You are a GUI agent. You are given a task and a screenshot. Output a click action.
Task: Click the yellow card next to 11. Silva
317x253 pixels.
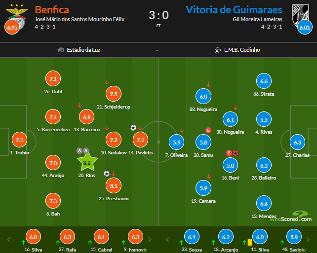[x=250, y=242]
